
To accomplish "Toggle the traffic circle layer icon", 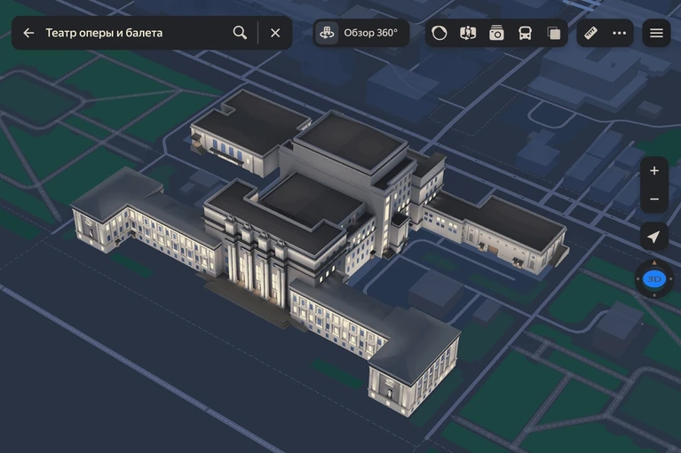I will pos(439,33).
